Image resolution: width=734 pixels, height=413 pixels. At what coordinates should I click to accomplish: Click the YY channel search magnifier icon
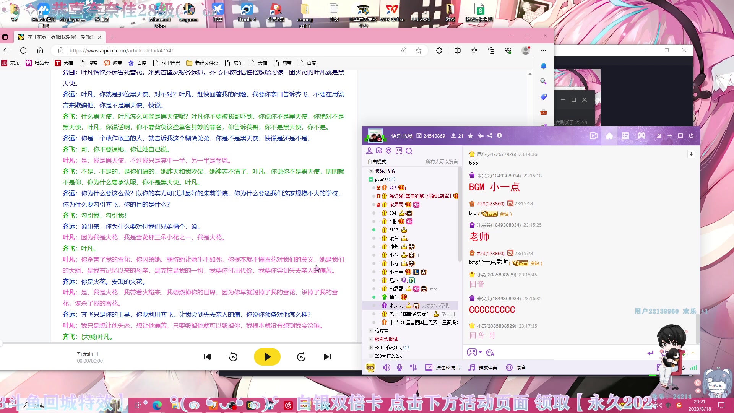[409, 151]
